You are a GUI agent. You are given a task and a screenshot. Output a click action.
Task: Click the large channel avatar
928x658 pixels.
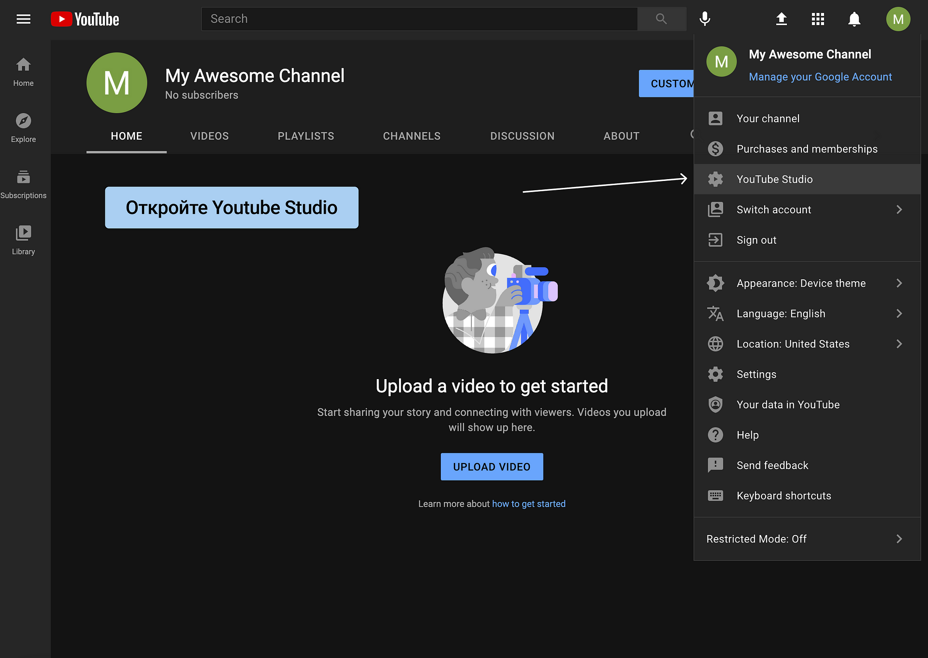[x=117, y=83]
